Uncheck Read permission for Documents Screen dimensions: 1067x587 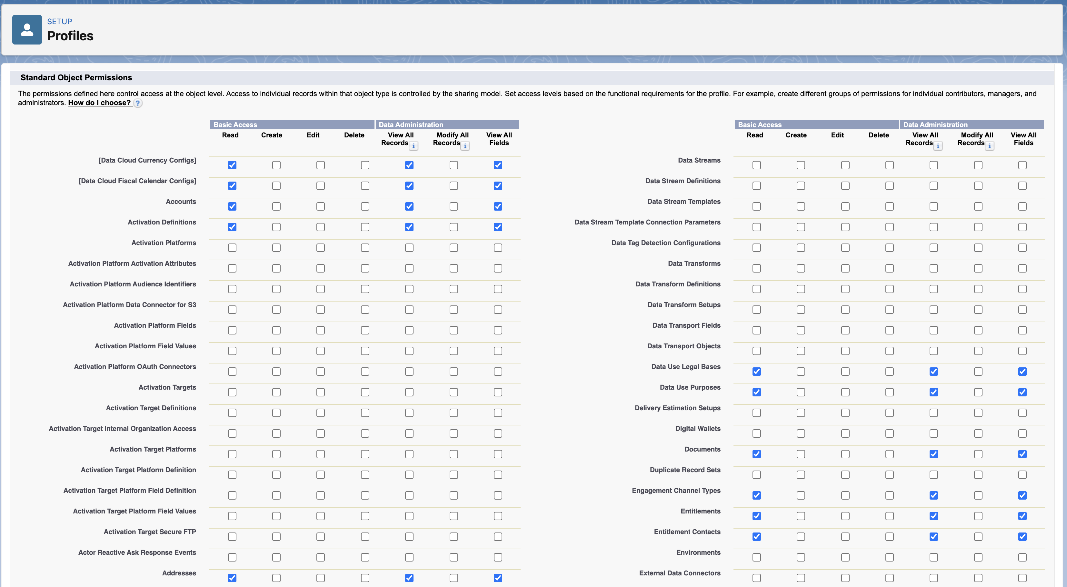click(x=756, y=454)
